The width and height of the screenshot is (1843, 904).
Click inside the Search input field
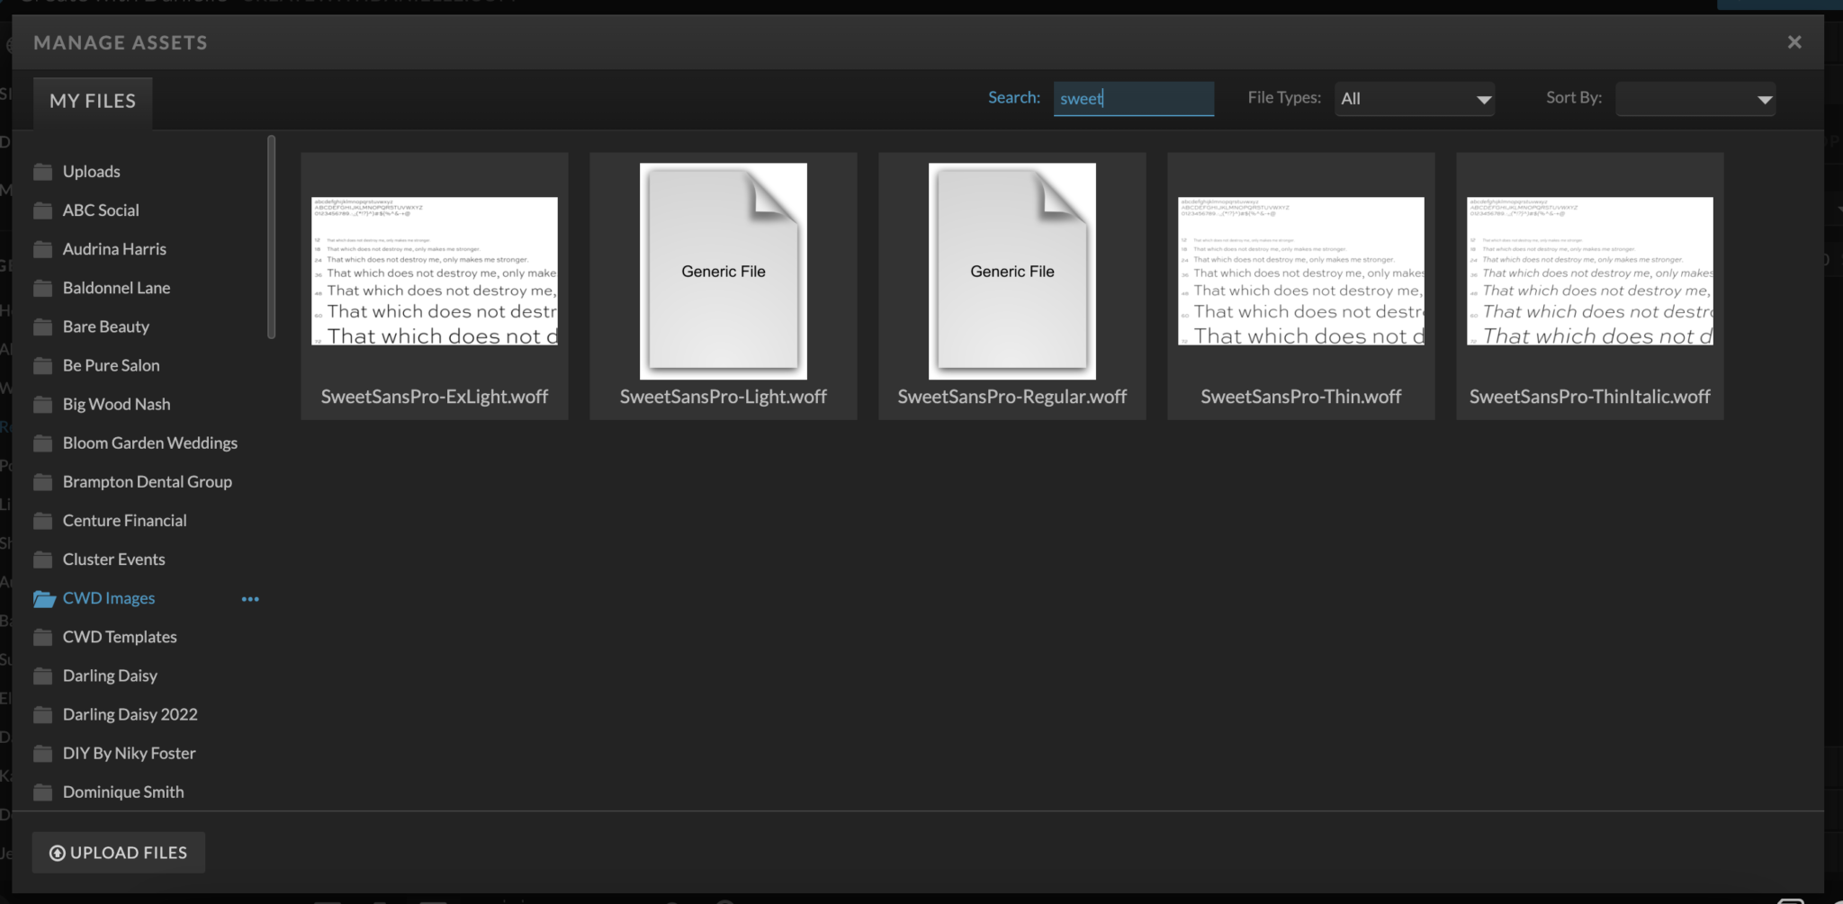point(1134,98)
